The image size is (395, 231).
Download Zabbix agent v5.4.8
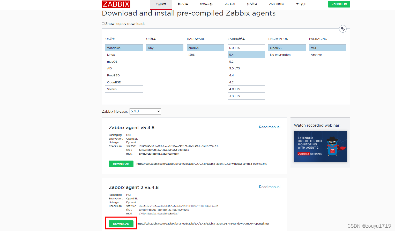coord(121,164)
